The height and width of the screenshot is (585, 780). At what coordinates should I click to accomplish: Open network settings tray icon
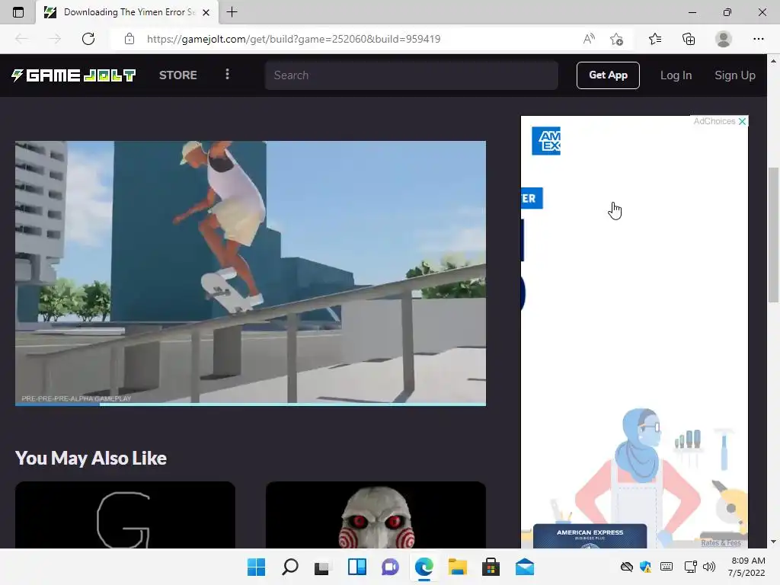(690, 567)
